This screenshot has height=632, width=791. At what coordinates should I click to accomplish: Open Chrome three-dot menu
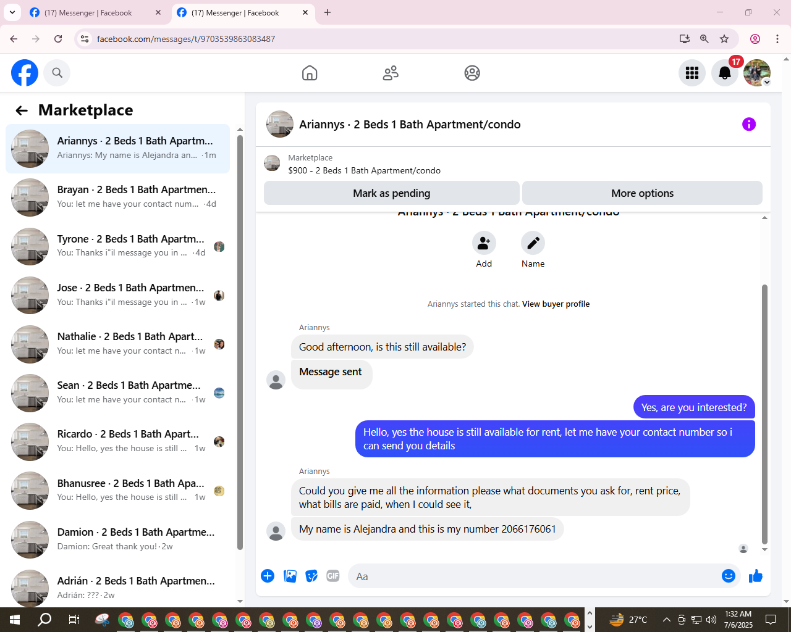click(777, 39)
